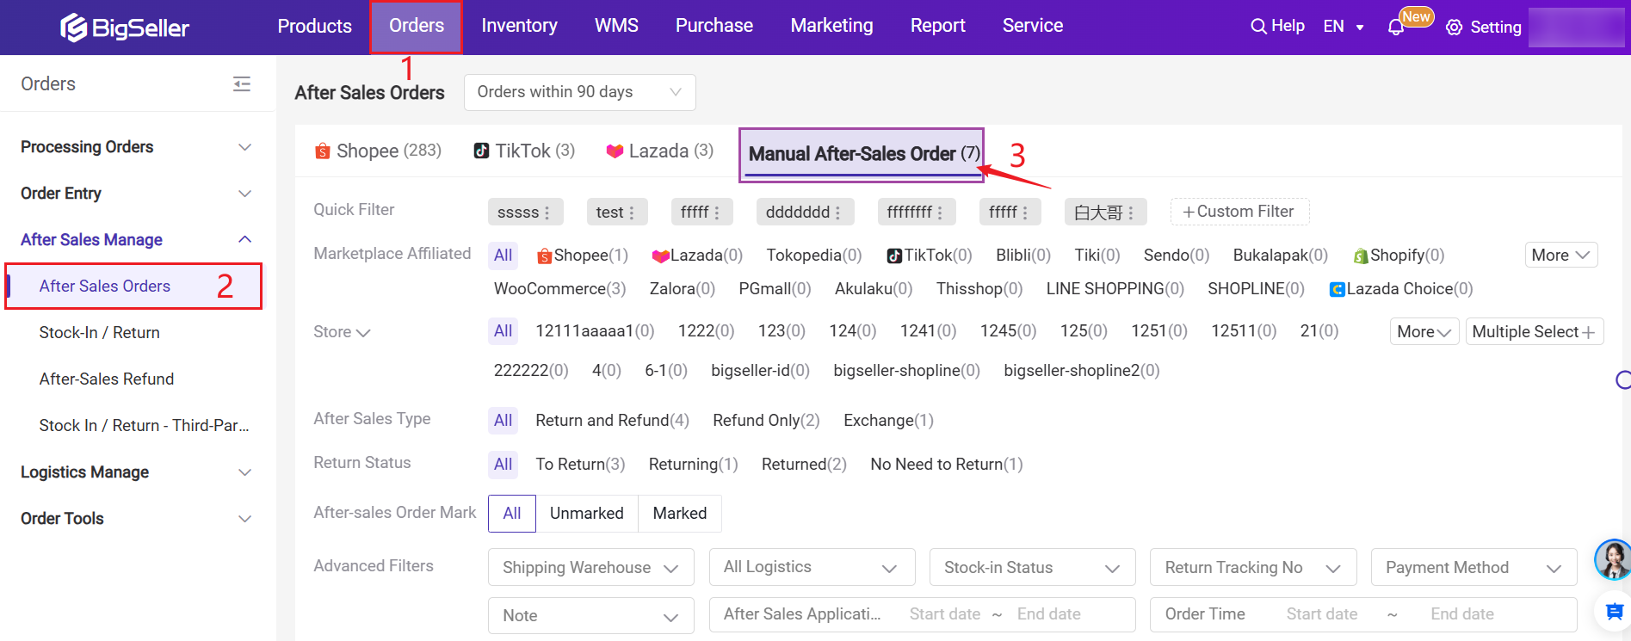Open Settings via the gear icon
The height and width of the screenshot is (641, 1631).
[1455, 28]
